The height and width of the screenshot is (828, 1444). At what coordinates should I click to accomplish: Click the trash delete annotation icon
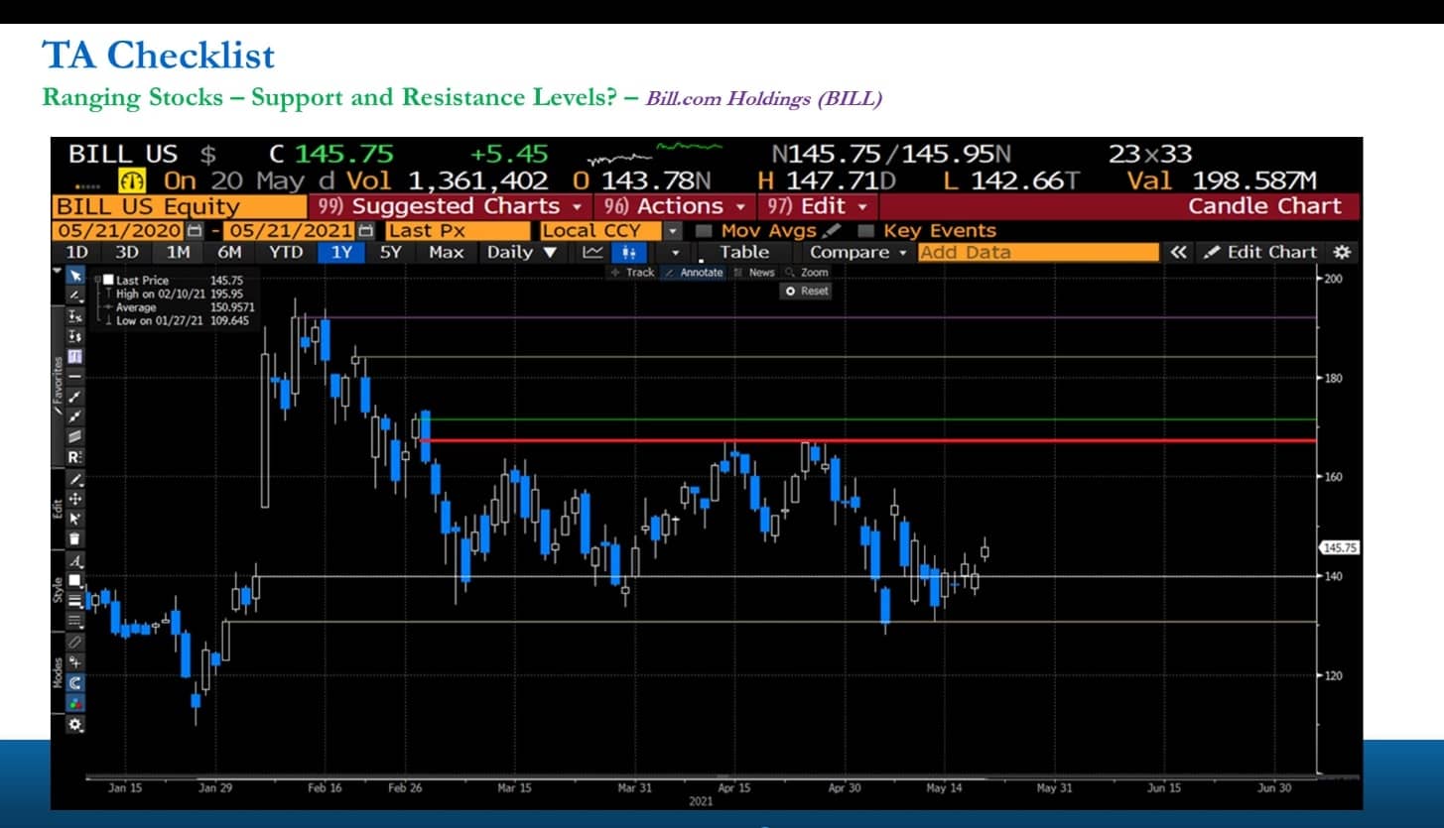[74, 538]
